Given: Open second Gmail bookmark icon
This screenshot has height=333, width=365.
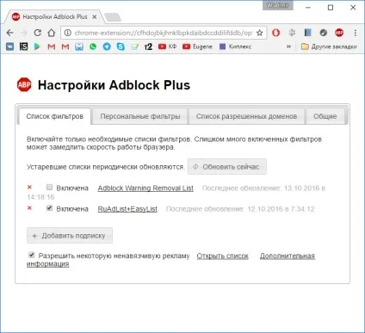Looking at the screenshot, I should point(65,46).
